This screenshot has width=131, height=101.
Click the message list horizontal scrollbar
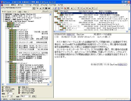coord(91,31)
